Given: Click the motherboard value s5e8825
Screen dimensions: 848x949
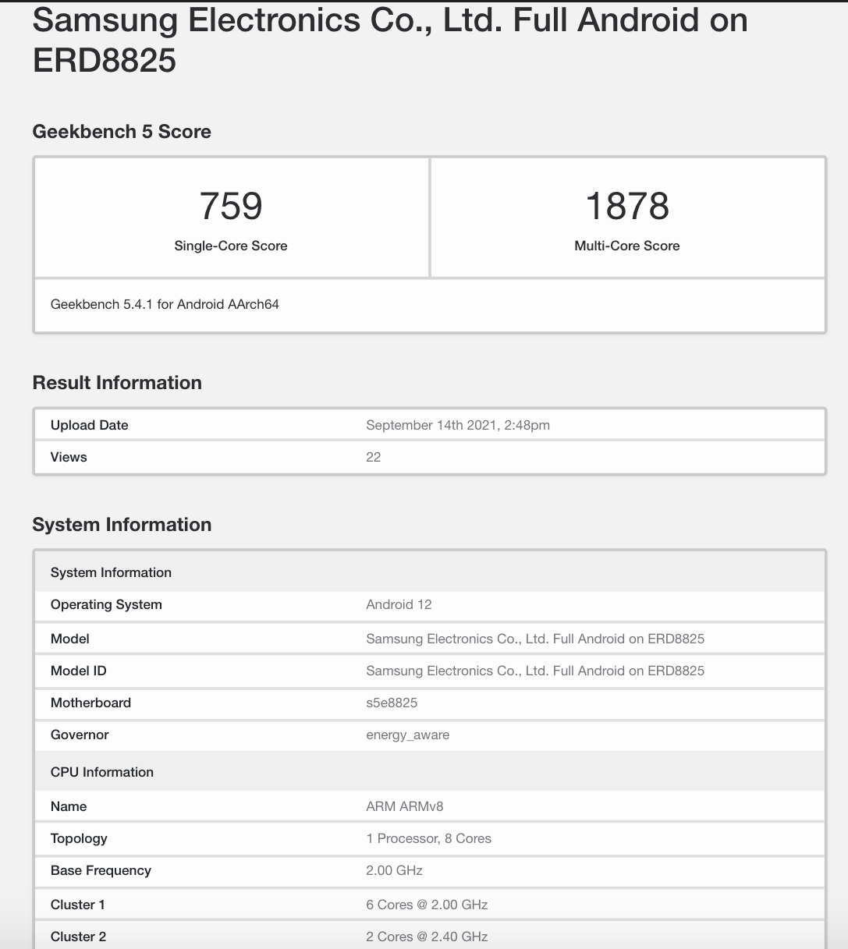Looking at the screenshot, I should [x=392, y=703].
